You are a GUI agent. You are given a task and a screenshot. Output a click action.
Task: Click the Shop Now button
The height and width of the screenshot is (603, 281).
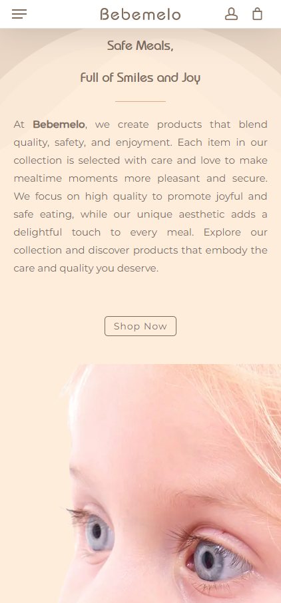click(140, 326)
